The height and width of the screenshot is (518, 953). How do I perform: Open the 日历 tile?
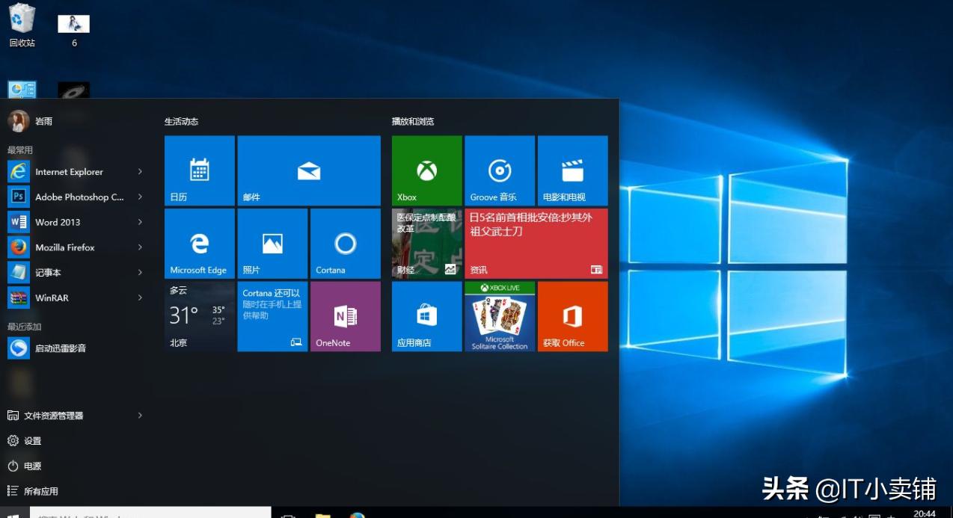[x=198, y=170]
